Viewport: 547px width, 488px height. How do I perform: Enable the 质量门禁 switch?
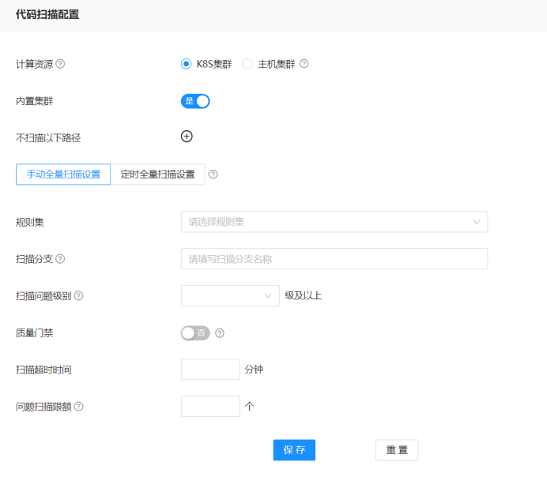tap(195, 333)
